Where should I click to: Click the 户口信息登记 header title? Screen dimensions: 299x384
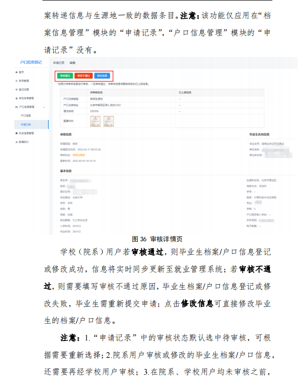tap(31, 62)
